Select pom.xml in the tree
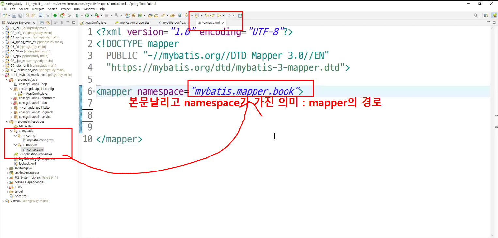 point(21,196)
